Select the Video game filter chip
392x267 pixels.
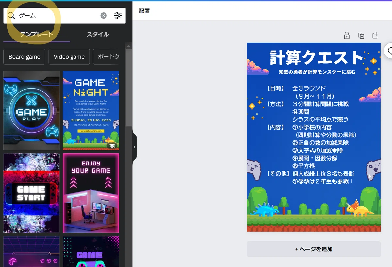(x=69, y=57)
